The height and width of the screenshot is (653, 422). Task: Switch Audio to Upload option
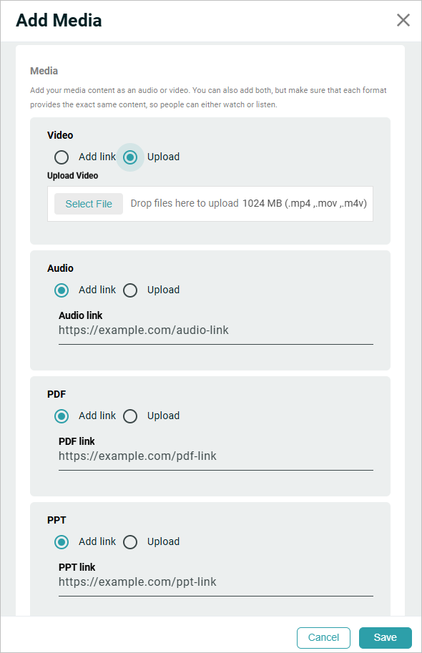pyautogui.click(x=130, y=290)
